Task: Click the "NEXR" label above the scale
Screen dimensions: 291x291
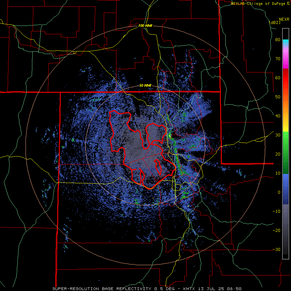Action: pos(284,19)
